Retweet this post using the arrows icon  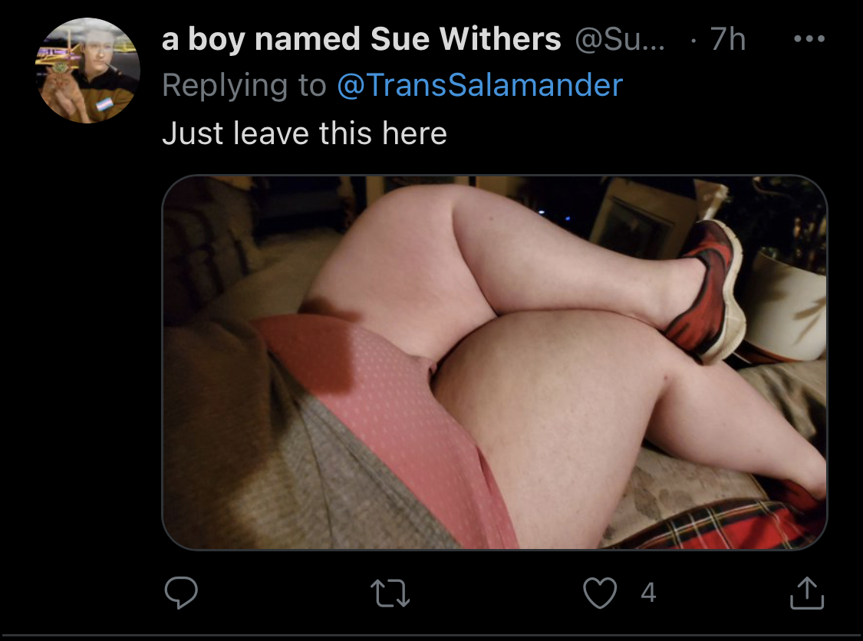pos(390,593)
